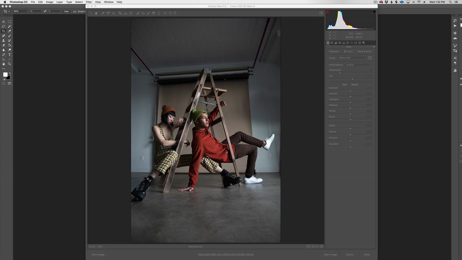Select Camera Raw Adjustment Brush
The width and height of the screenshot is (462, 260).
coord(148,13)
